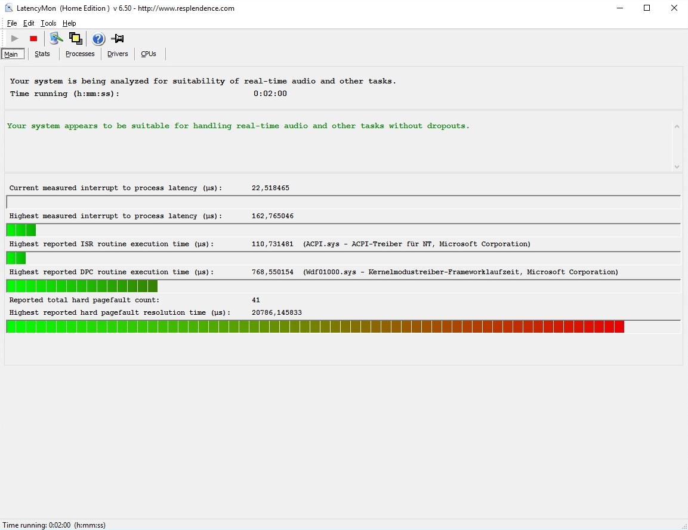The width and height of the screenshot is (688, 530).
Task: Click the highest latency value 162,765046
Action: [273, 216]
